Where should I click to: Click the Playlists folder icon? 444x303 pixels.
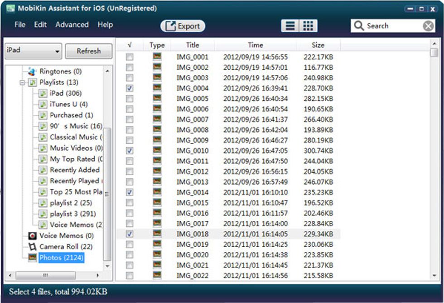pyautogui.click(x=33, y=83)
